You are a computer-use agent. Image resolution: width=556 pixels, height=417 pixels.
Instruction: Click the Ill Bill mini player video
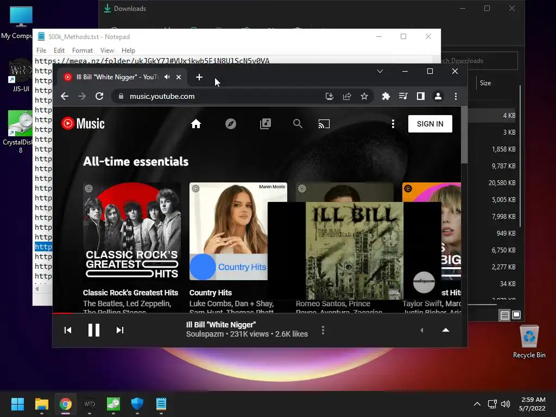[x=354, y=251]
